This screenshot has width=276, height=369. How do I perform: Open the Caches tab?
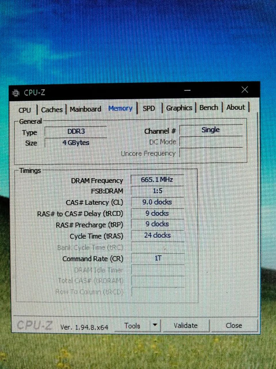point(52,110)
